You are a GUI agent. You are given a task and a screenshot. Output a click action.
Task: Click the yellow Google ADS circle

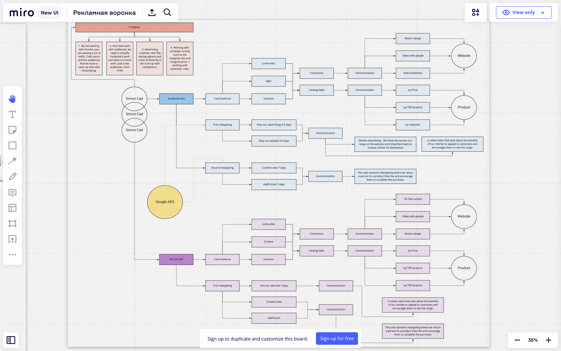(x=165, y=202)
